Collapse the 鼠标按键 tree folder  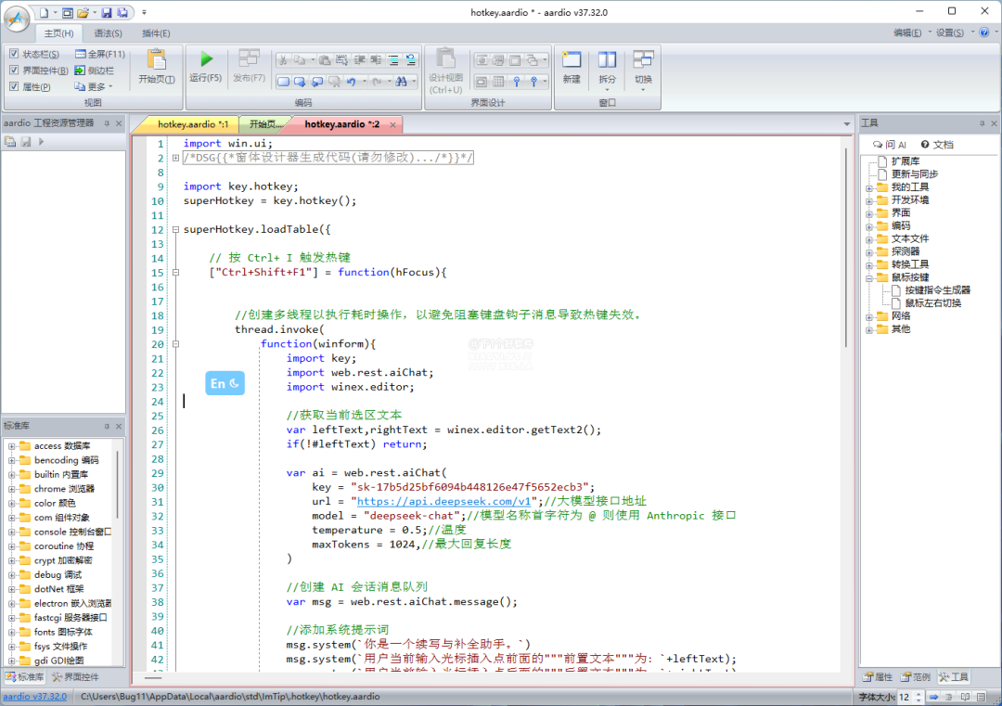[x=869, y=277]
